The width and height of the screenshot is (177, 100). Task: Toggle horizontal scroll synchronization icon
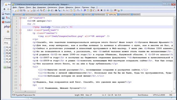74,11
